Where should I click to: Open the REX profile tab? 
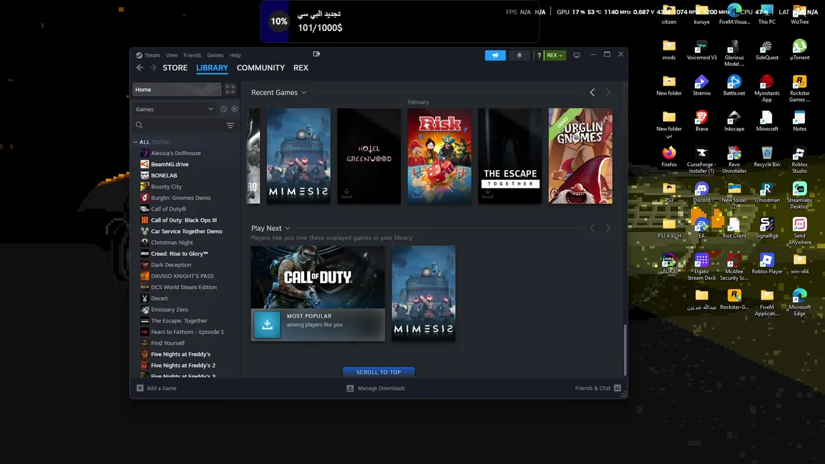[301, 68]
